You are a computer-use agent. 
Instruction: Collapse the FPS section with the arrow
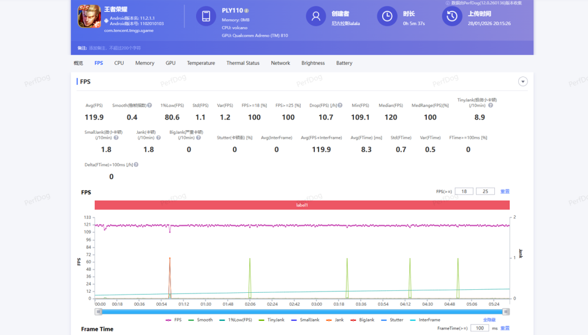[522, 81]
